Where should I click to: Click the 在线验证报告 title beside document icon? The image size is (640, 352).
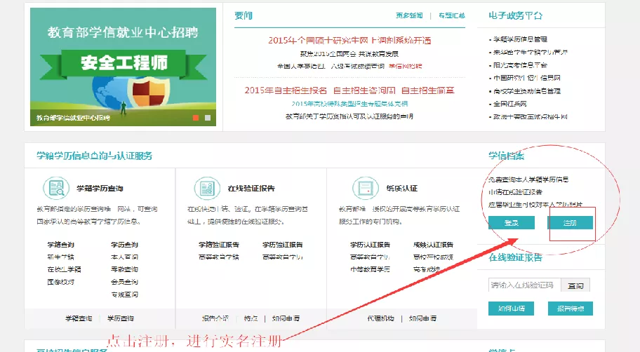(251, 189)
